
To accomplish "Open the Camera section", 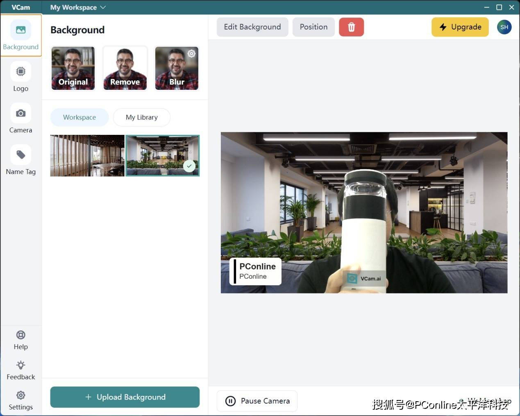I will point(21,119).
